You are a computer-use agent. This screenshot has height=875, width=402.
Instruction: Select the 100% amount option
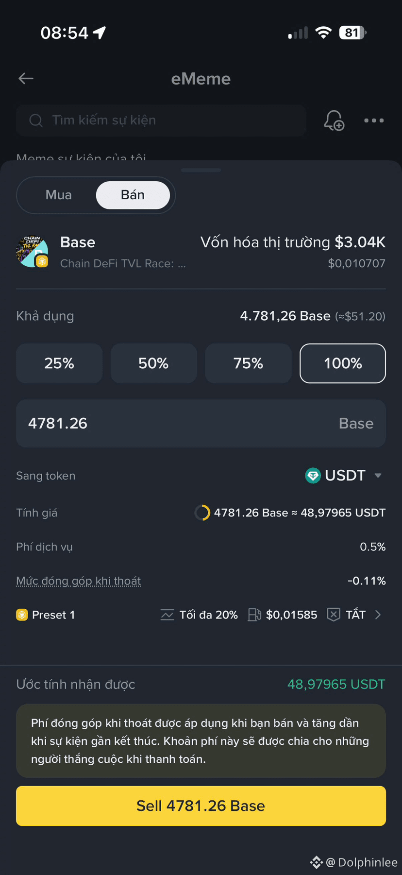click(x=343, y=363)
